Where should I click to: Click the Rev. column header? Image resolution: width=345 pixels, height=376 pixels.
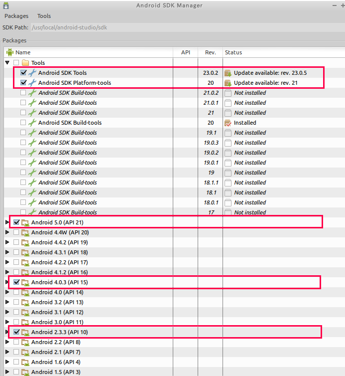pos(211,52)
